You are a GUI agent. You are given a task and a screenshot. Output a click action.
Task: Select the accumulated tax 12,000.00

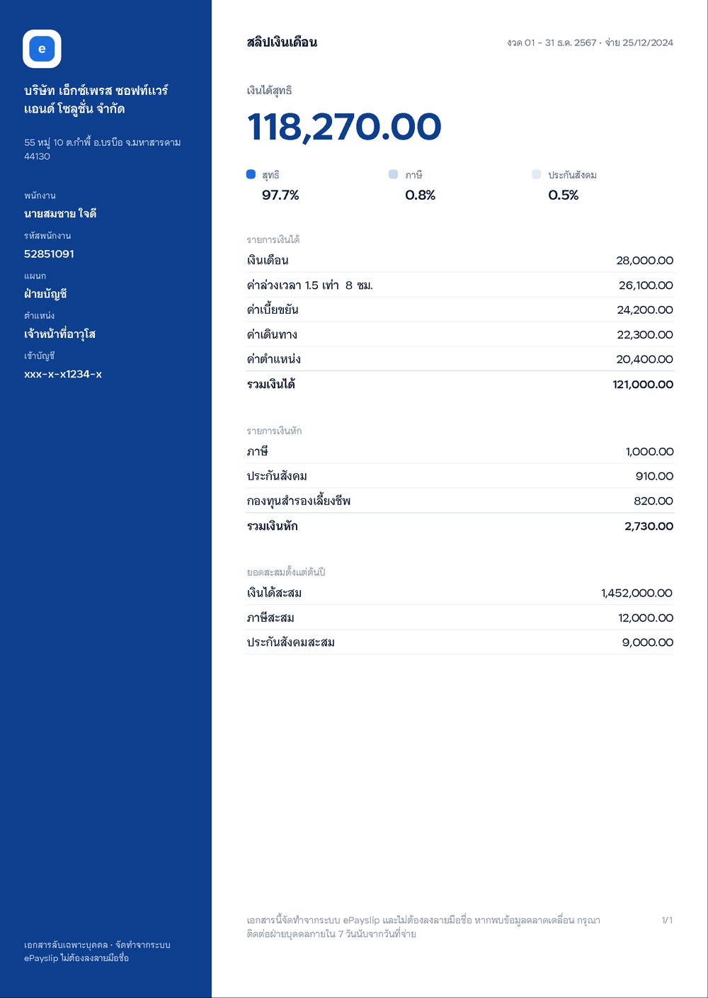646,618
